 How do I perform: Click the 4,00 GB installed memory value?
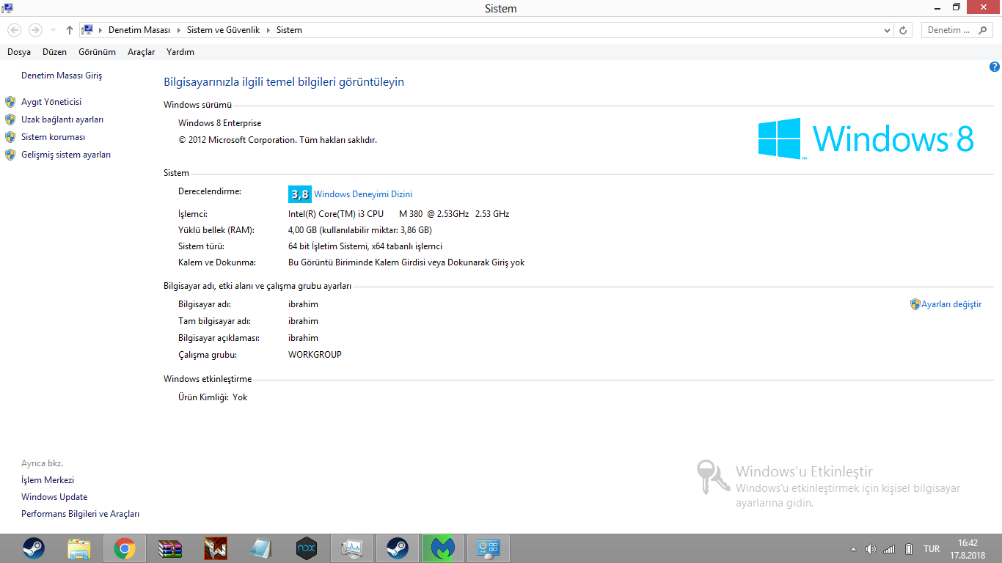[x=360, y=230]
